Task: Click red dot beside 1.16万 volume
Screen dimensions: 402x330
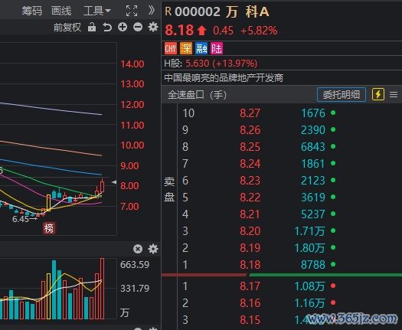Action: (x=333, y=302)
